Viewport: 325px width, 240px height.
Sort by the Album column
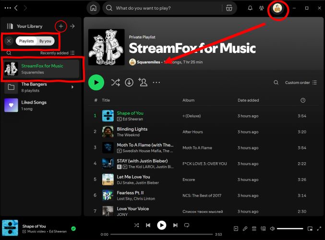tap(188, 100)
